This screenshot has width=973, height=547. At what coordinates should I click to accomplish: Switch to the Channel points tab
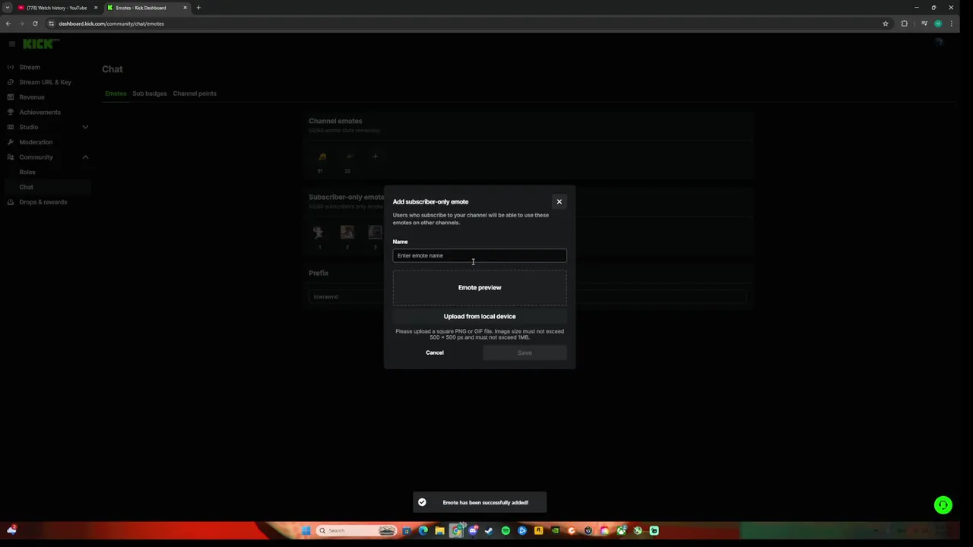tap(195, 93)
